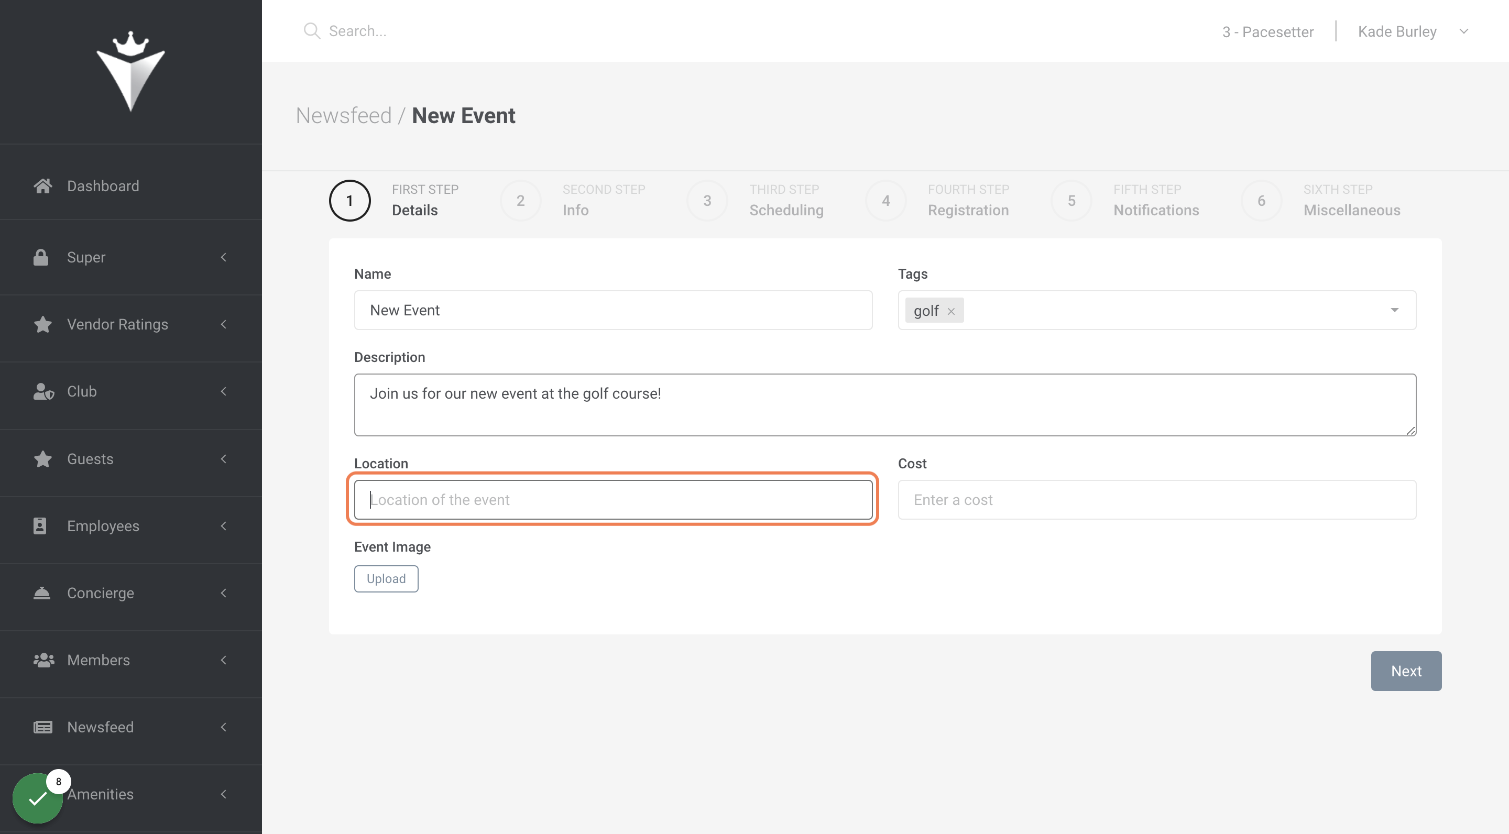Click the crown logo in sidebar
The image size is (1509, 834).
click(130, 71)
